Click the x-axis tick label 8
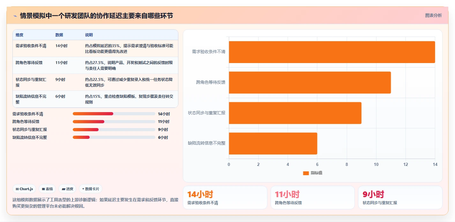Image resolution: width=455 pixels, height=222 pixels. click(347, 164)
